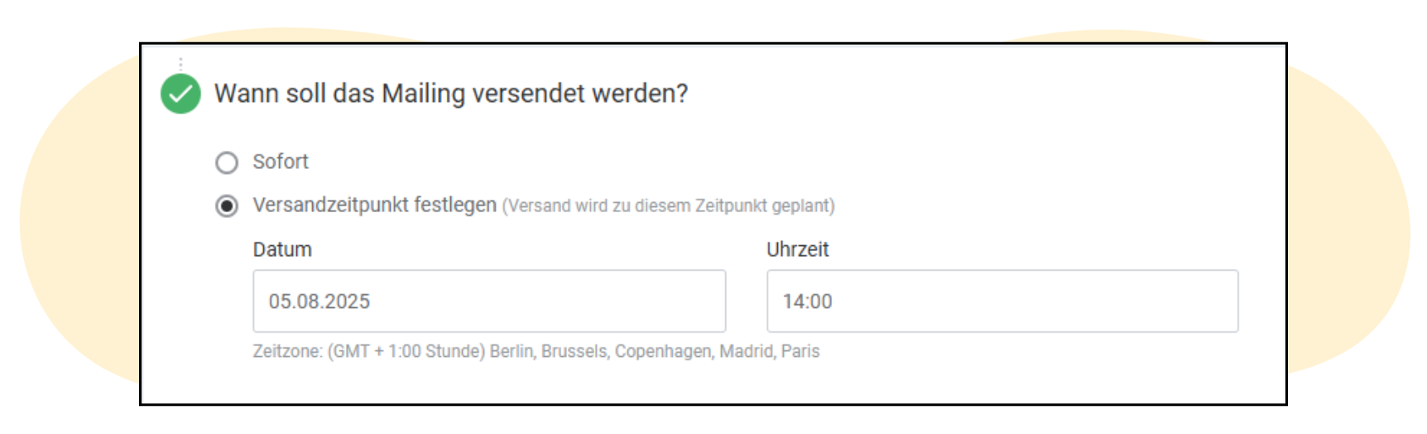Click into the Datum input field
Viewport: 1427px width, 434px height.
pyautogui.click(x=489, y=301)
